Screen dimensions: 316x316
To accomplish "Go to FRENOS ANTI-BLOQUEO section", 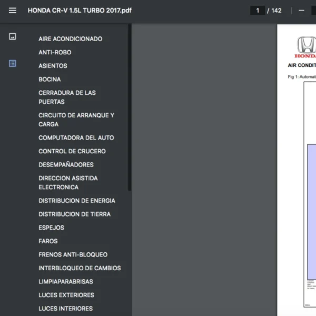I will pyautogui.click(x=73, y=255).
